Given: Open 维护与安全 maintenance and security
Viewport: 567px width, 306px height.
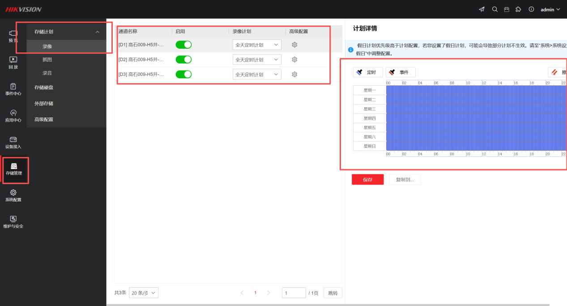Looking at the screenshot, I should point(13,222).
